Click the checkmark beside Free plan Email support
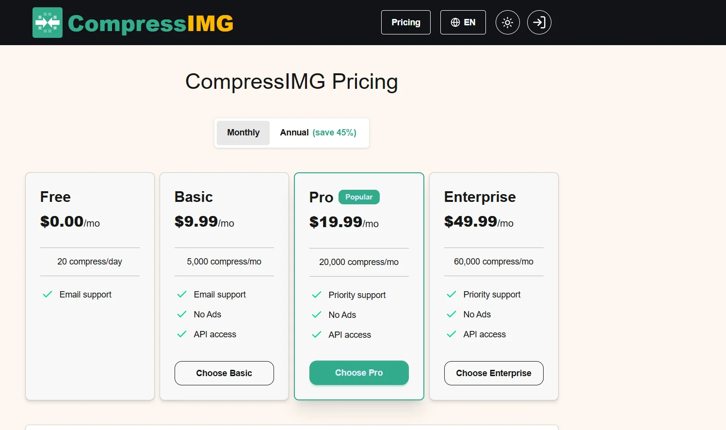The height and width of the screenshot is (430, 726). tap(48, 295)
